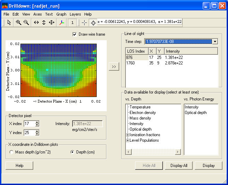
Task: Click the zoom in magnifier tool
Action: (18, 23)
